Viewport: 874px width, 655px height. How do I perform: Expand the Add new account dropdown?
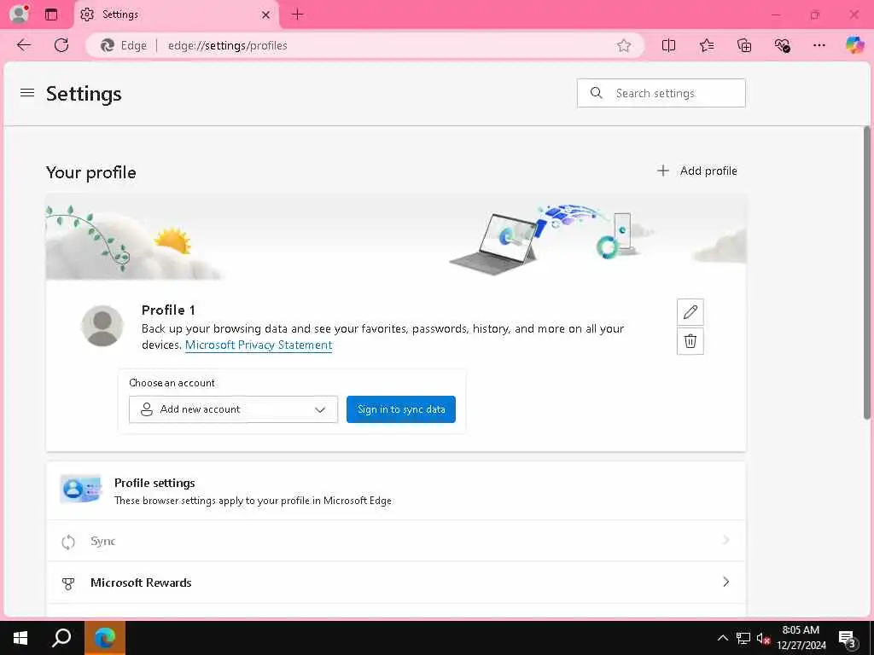(x=234, y=409)
